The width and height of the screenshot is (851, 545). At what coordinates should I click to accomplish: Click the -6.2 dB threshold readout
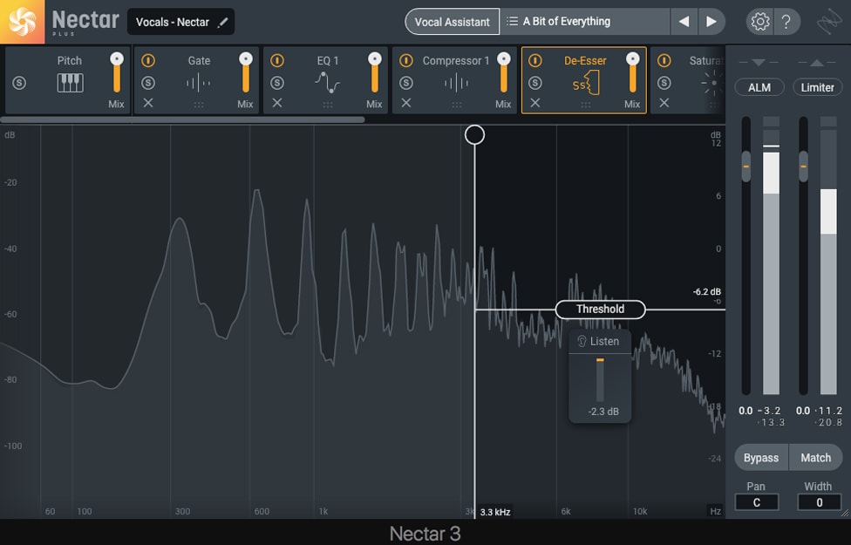[x=706, y=292]
